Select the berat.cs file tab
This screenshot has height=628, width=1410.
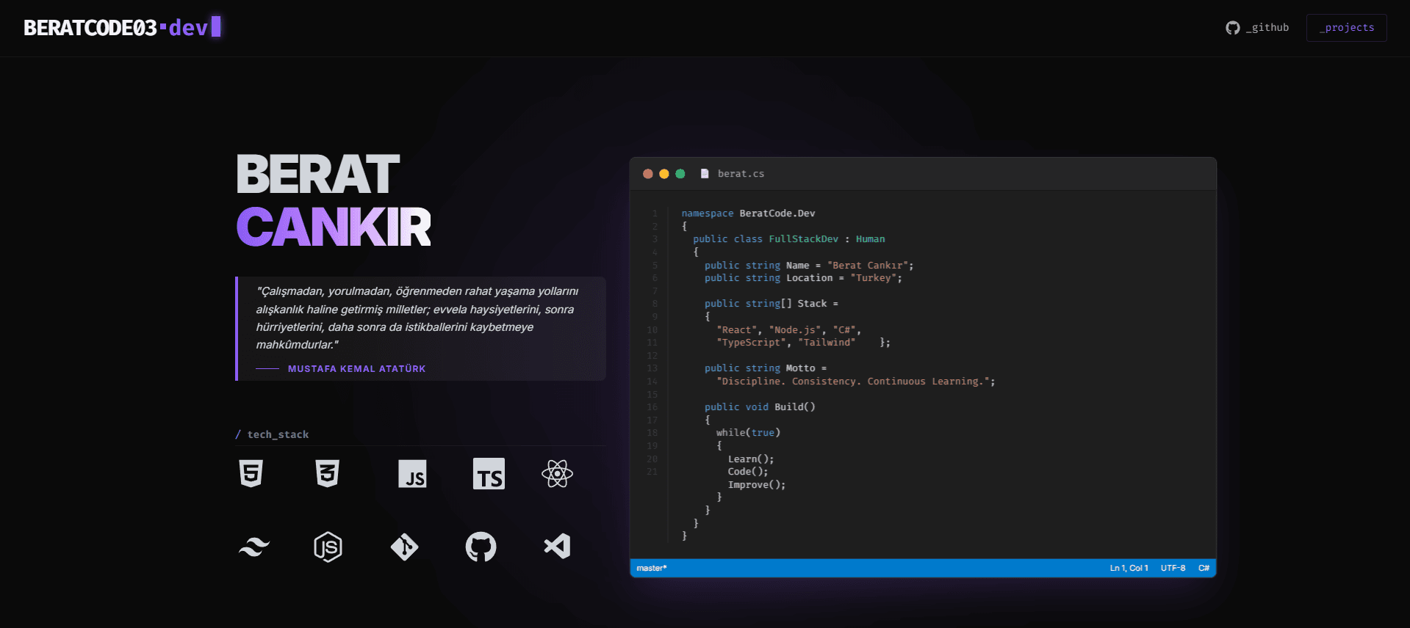[x=733, y=174]
